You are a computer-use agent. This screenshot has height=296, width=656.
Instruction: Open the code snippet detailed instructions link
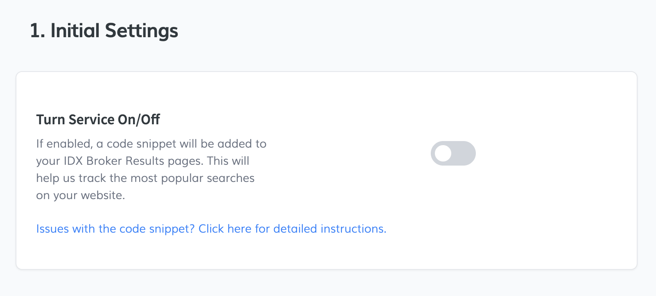click(x=211, y=229)
